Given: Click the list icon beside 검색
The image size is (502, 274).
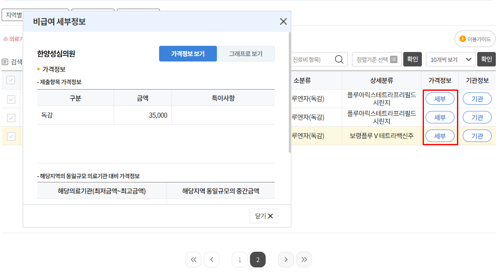Looking at the screenshot, I should coord(5,62).
